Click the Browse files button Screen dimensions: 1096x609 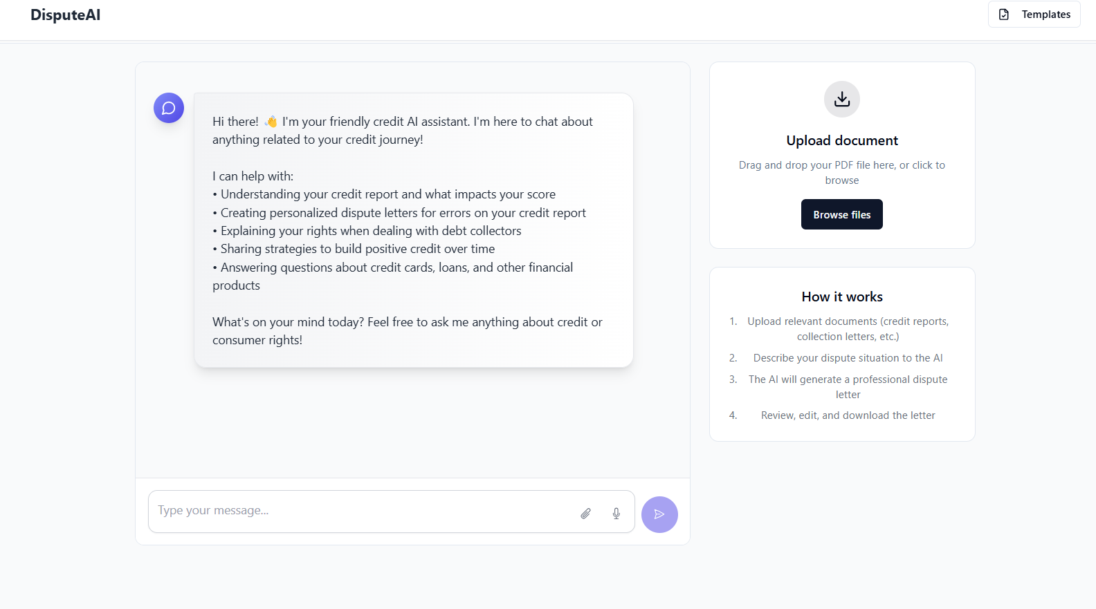842,214
